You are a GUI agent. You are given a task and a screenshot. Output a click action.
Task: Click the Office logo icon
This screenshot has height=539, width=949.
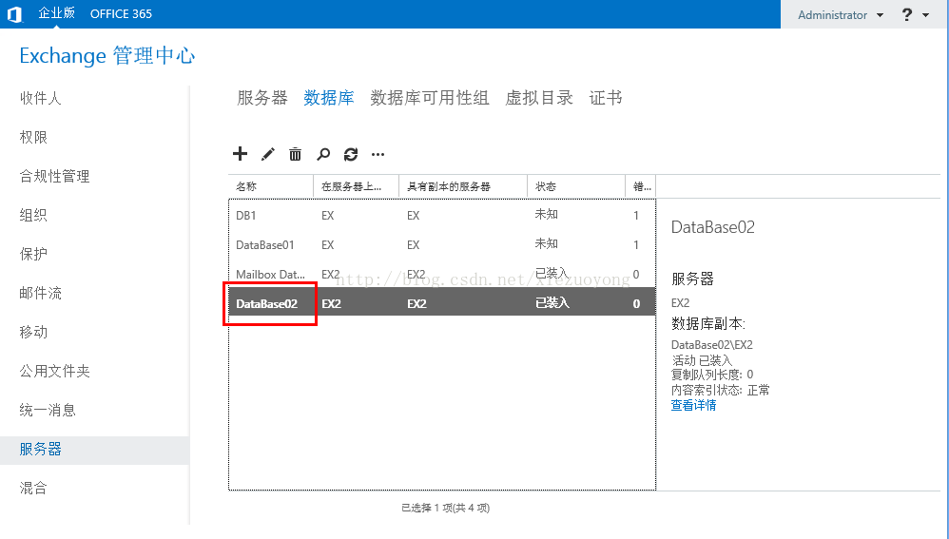click(x=14, y=14)
